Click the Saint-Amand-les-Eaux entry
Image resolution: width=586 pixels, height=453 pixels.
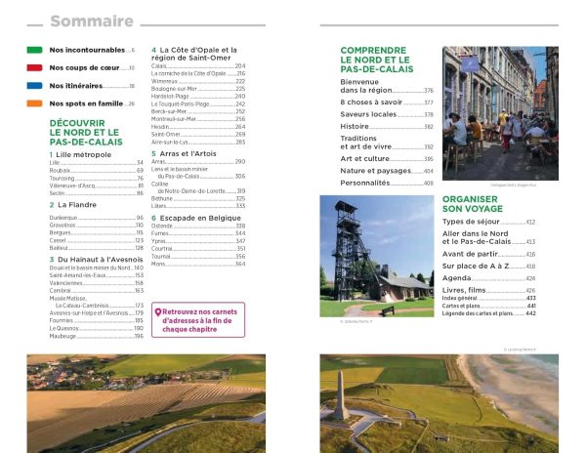[x=97, y=275]
